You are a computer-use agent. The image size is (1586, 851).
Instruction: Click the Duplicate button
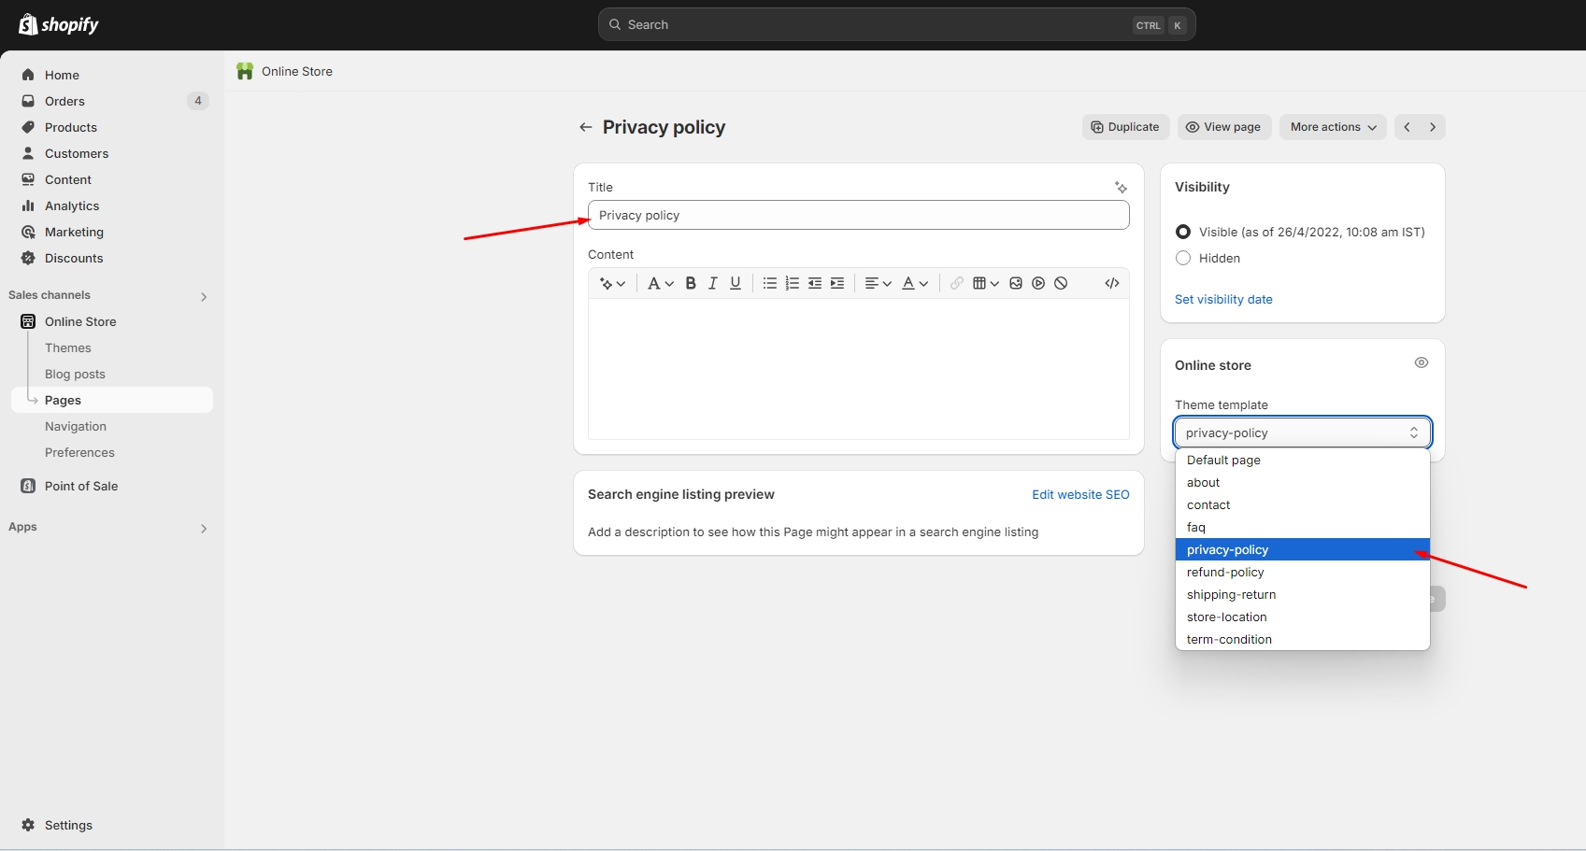tap(1125, 127)
